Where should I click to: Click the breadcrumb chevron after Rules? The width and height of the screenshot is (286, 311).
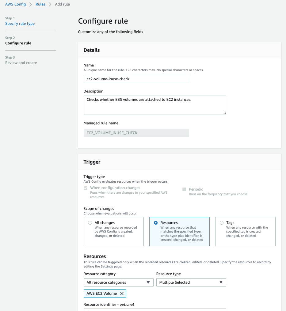tap(50, 4)
